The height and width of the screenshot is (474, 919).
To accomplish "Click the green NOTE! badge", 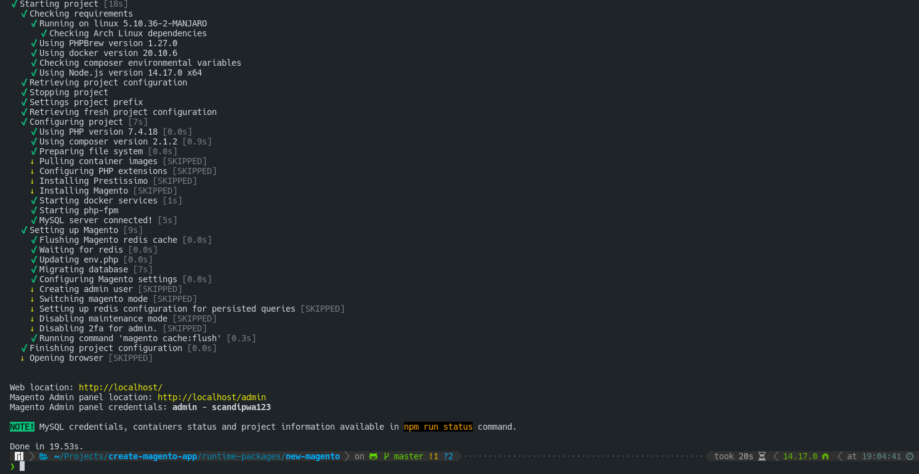I will point(22,427).
